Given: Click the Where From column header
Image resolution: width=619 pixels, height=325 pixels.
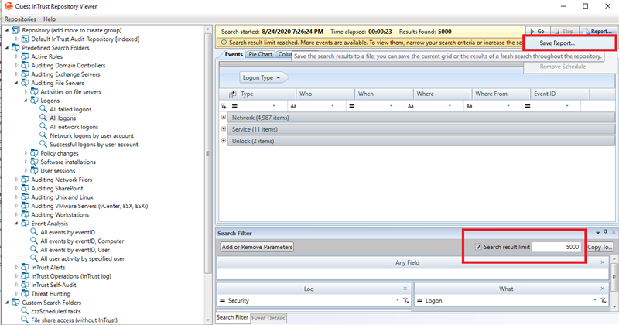Looking at the screenshot, I should click(501, 94).
